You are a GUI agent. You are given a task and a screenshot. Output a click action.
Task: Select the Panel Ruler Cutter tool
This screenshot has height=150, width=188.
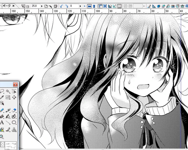click(8, 97)
